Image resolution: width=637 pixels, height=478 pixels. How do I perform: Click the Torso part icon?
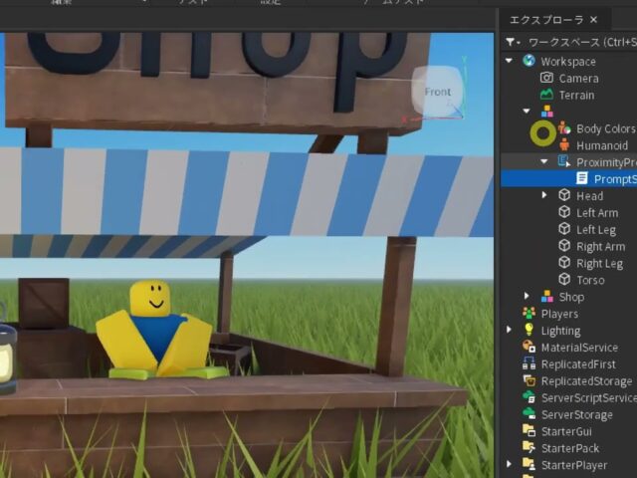[x=564, y=280]
